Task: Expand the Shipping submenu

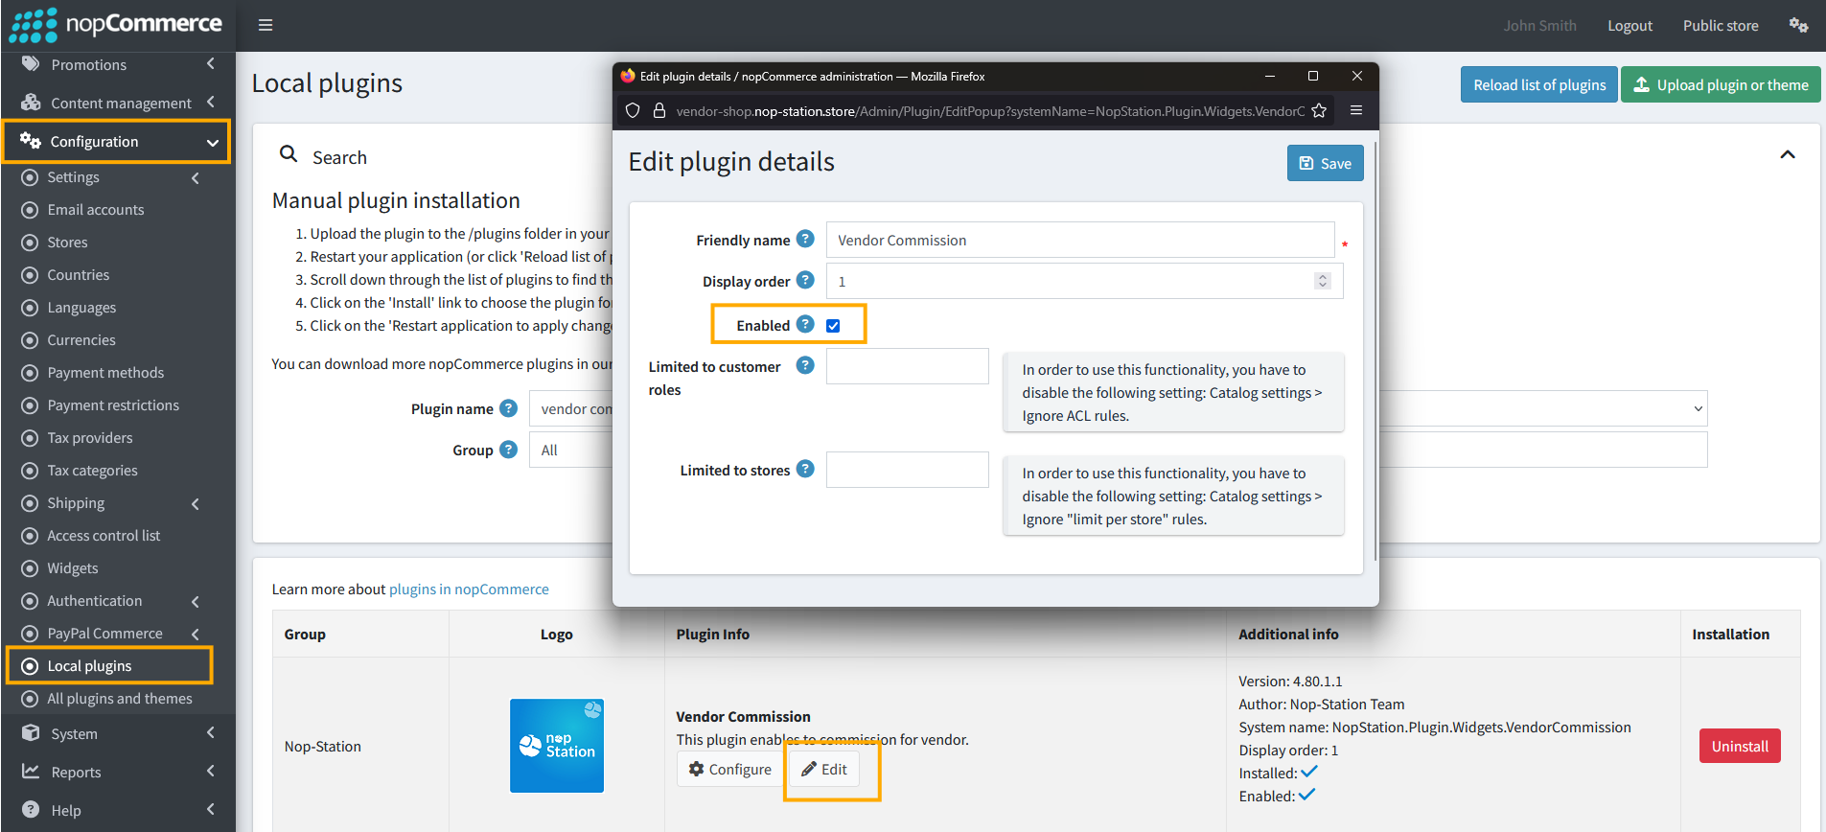Action: click(x=196, y=503)
